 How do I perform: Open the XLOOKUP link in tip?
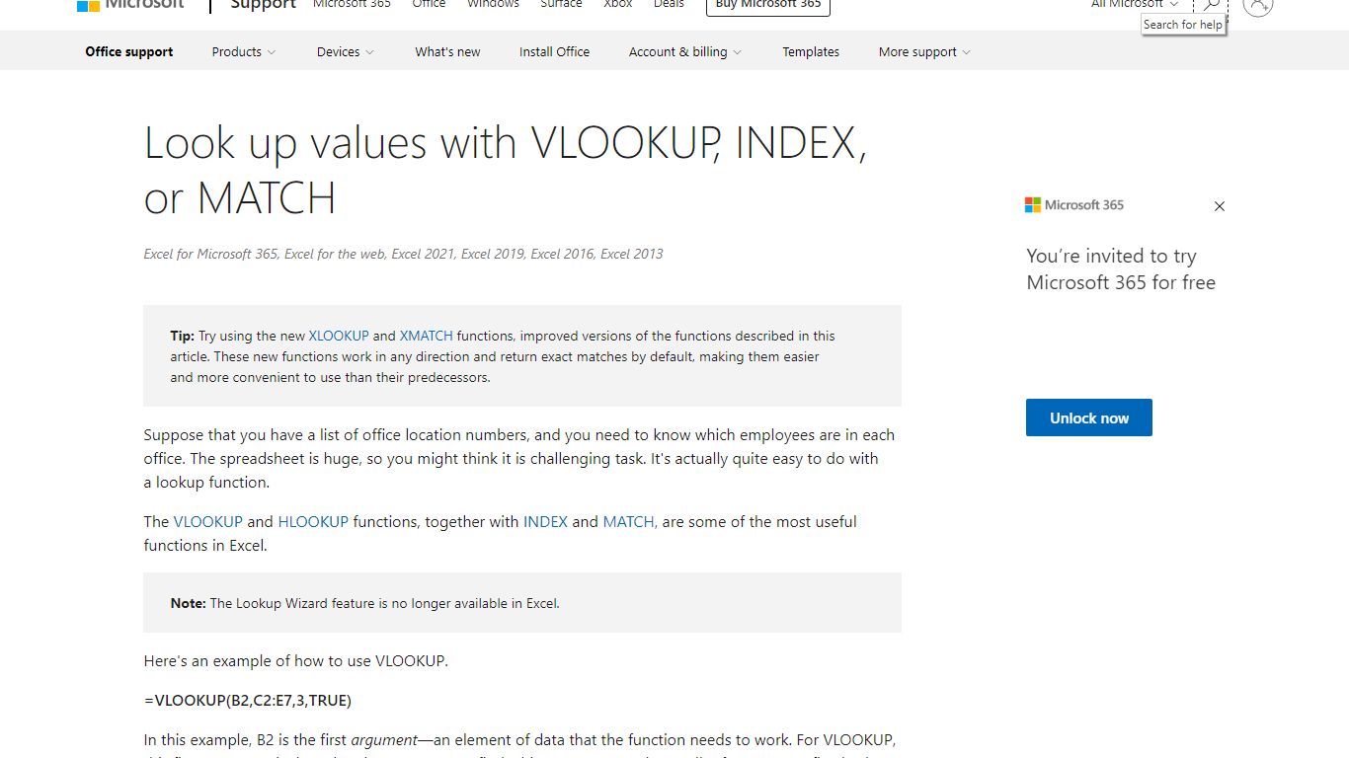(339, 336)
